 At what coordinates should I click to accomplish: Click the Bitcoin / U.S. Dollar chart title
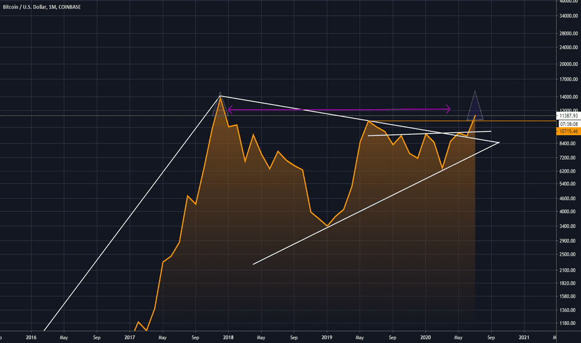coord(42,7)
